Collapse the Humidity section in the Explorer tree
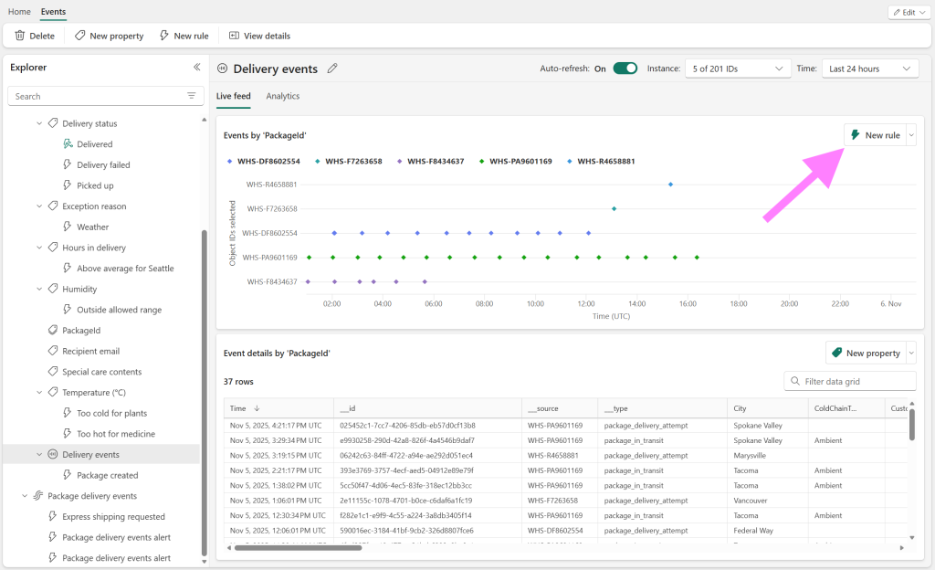The image size is (935, 570). click(38, 289)
